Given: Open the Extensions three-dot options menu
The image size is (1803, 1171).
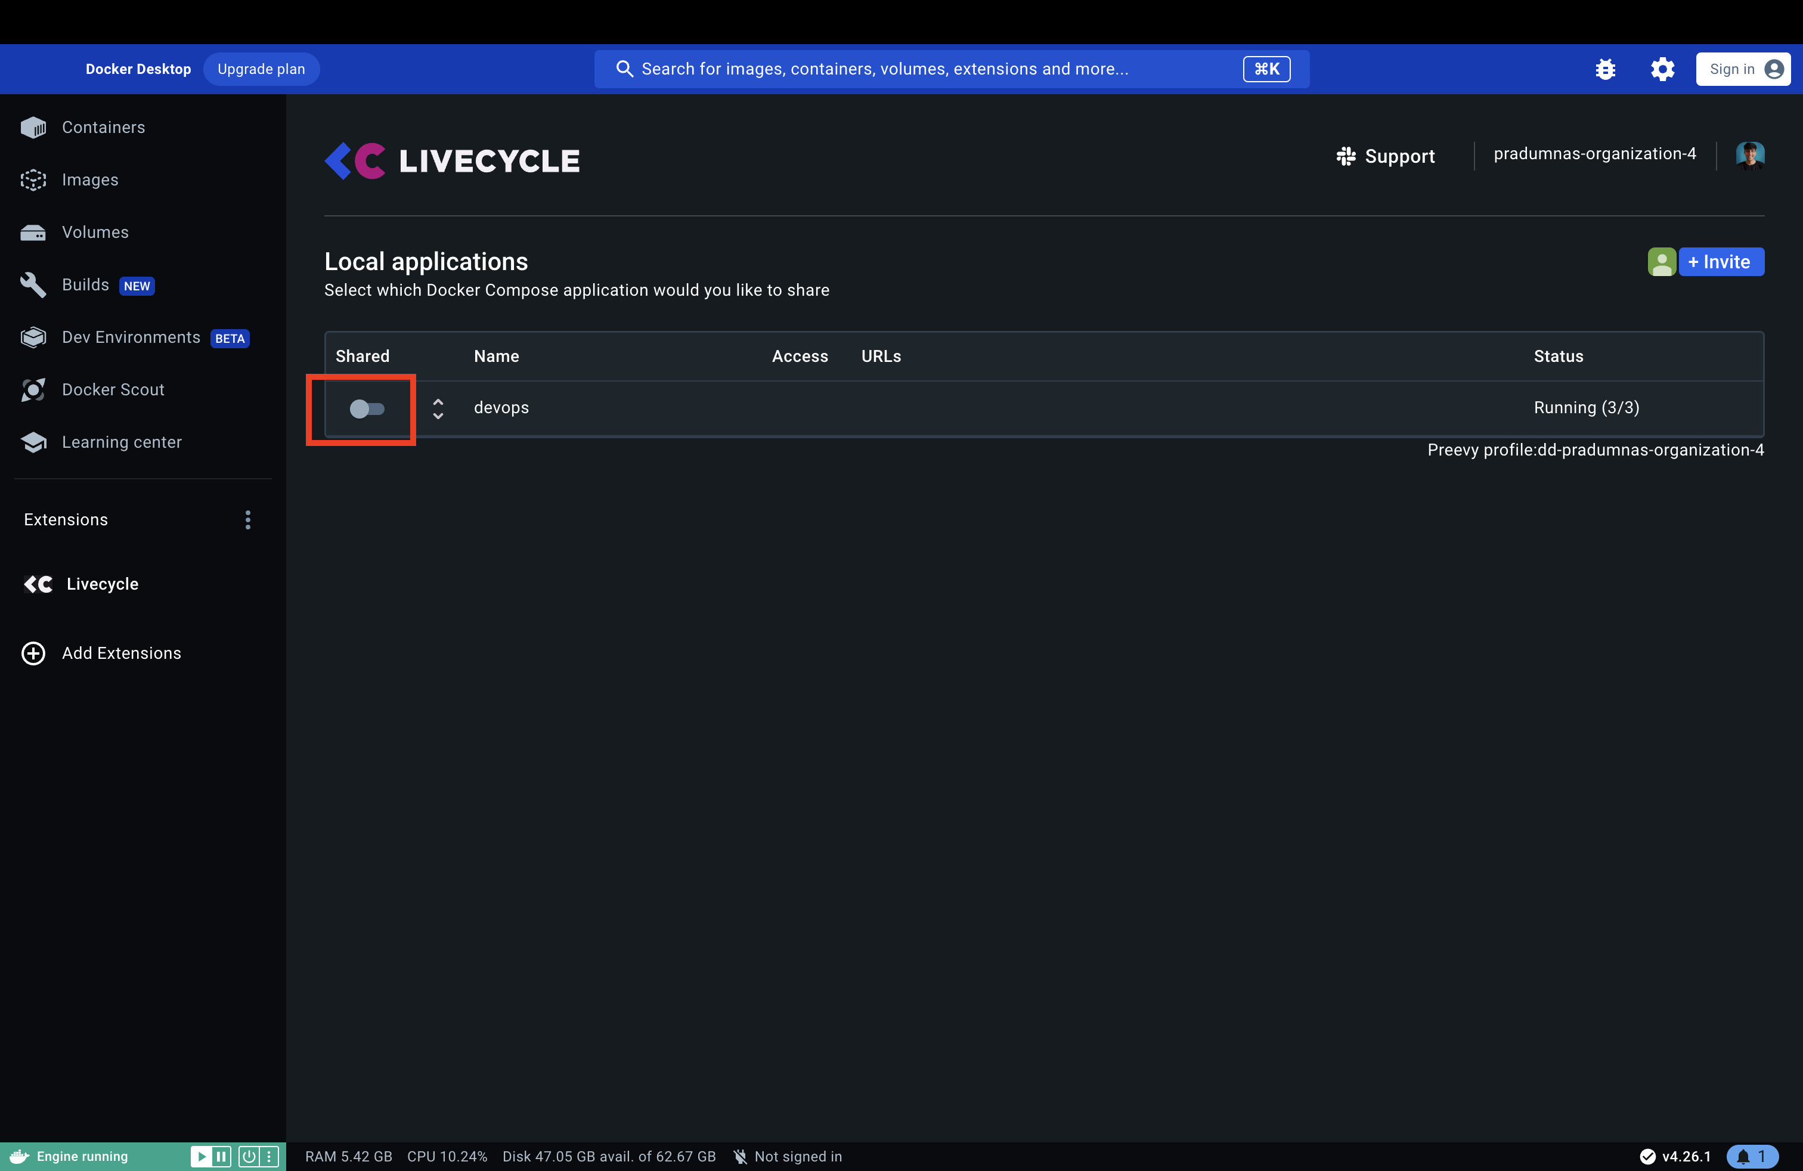Looking at the screenshot, I should coord(247,519).
